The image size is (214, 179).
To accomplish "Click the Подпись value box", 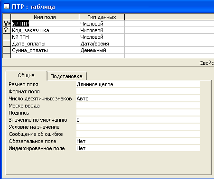I will 138,113.
